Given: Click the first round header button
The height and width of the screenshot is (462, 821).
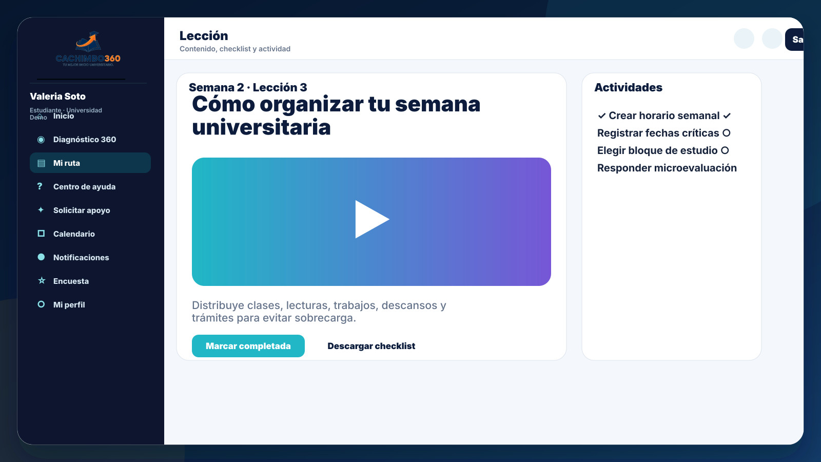Looking at the screenshot, I should point(744,38).
